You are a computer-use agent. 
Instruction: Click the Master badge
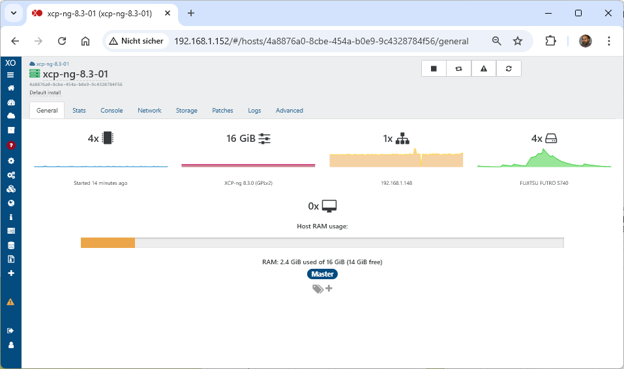pos(322,274)
